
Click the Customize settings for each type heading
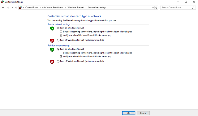pyautogui.click(x=74, y=16)
